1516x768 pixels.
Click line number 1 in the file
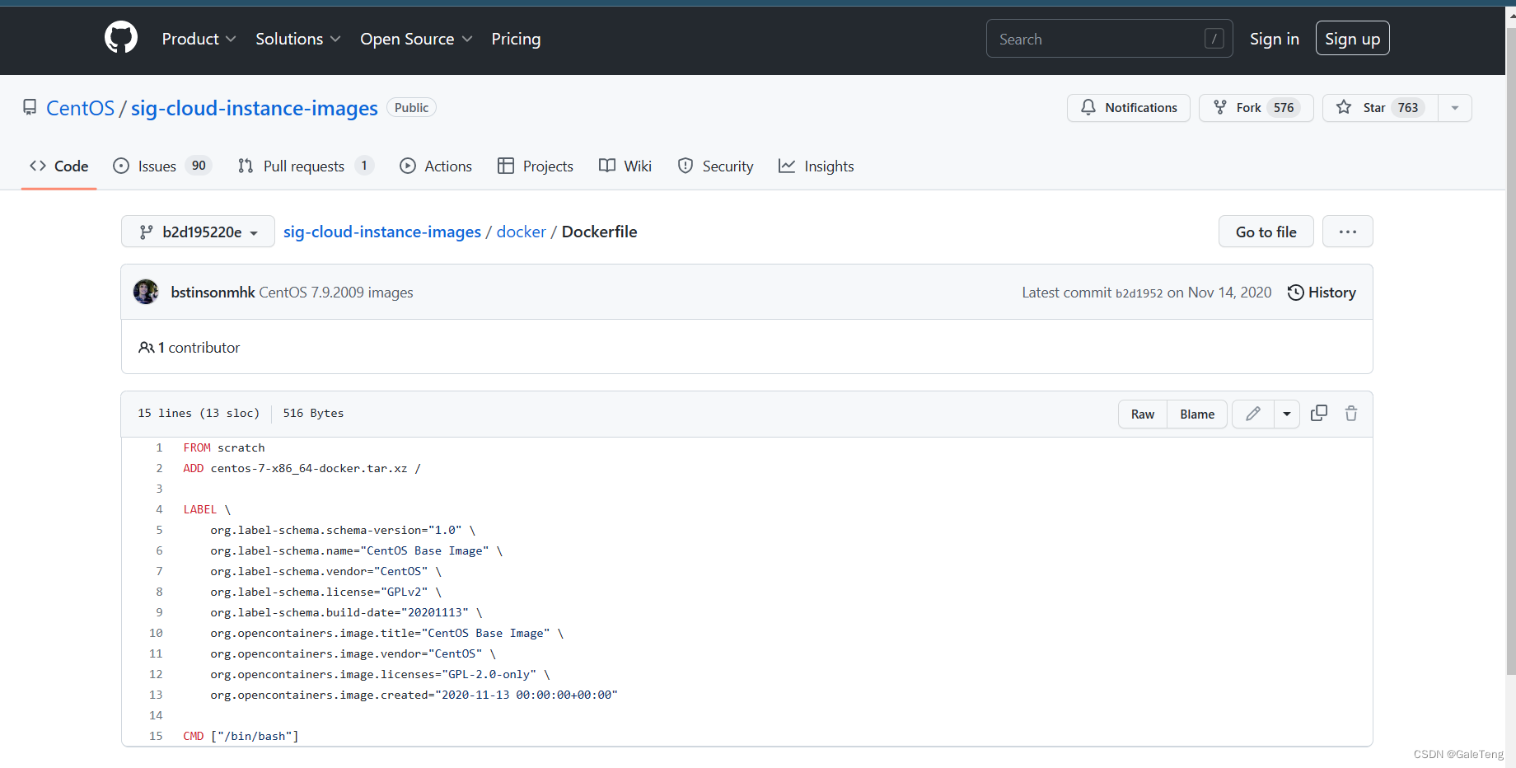click(159, 447)
